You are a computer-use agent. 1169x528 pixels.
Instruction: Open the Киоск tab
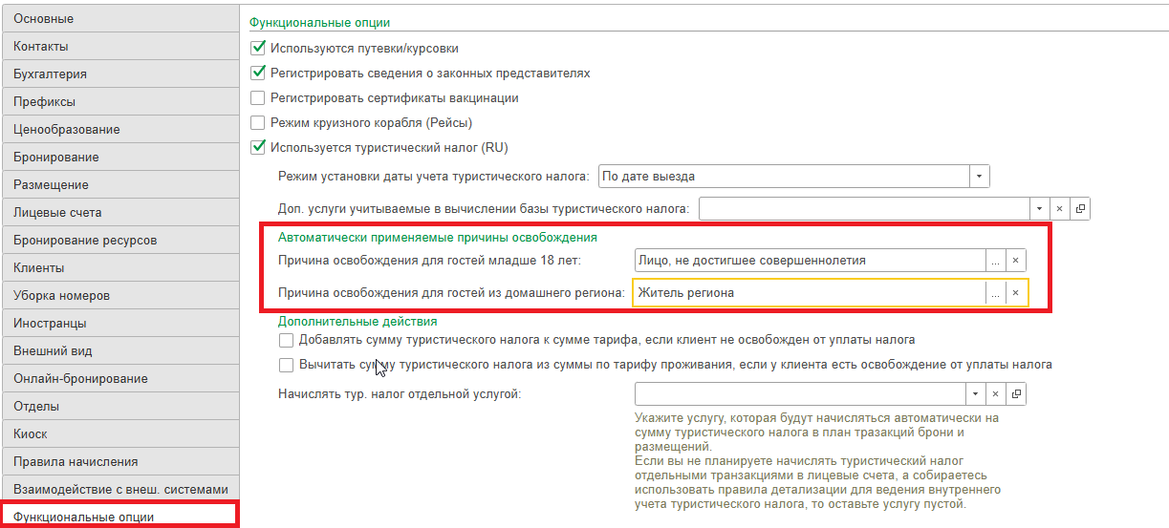119,434
